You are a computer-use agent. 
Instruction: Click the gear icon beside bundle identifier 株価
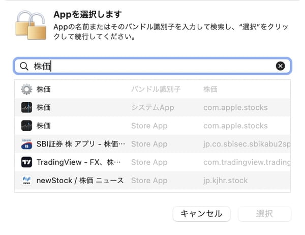click(x=26, y=89)
